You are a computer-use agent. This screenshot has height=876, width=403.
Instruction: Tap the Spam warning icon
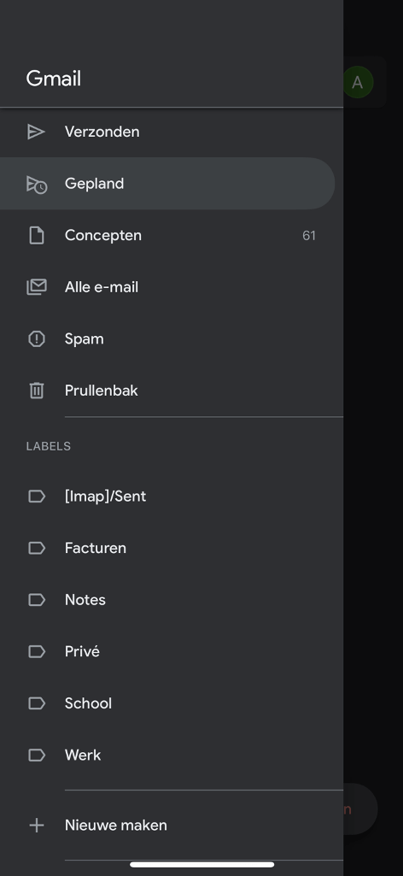point(36,338)
